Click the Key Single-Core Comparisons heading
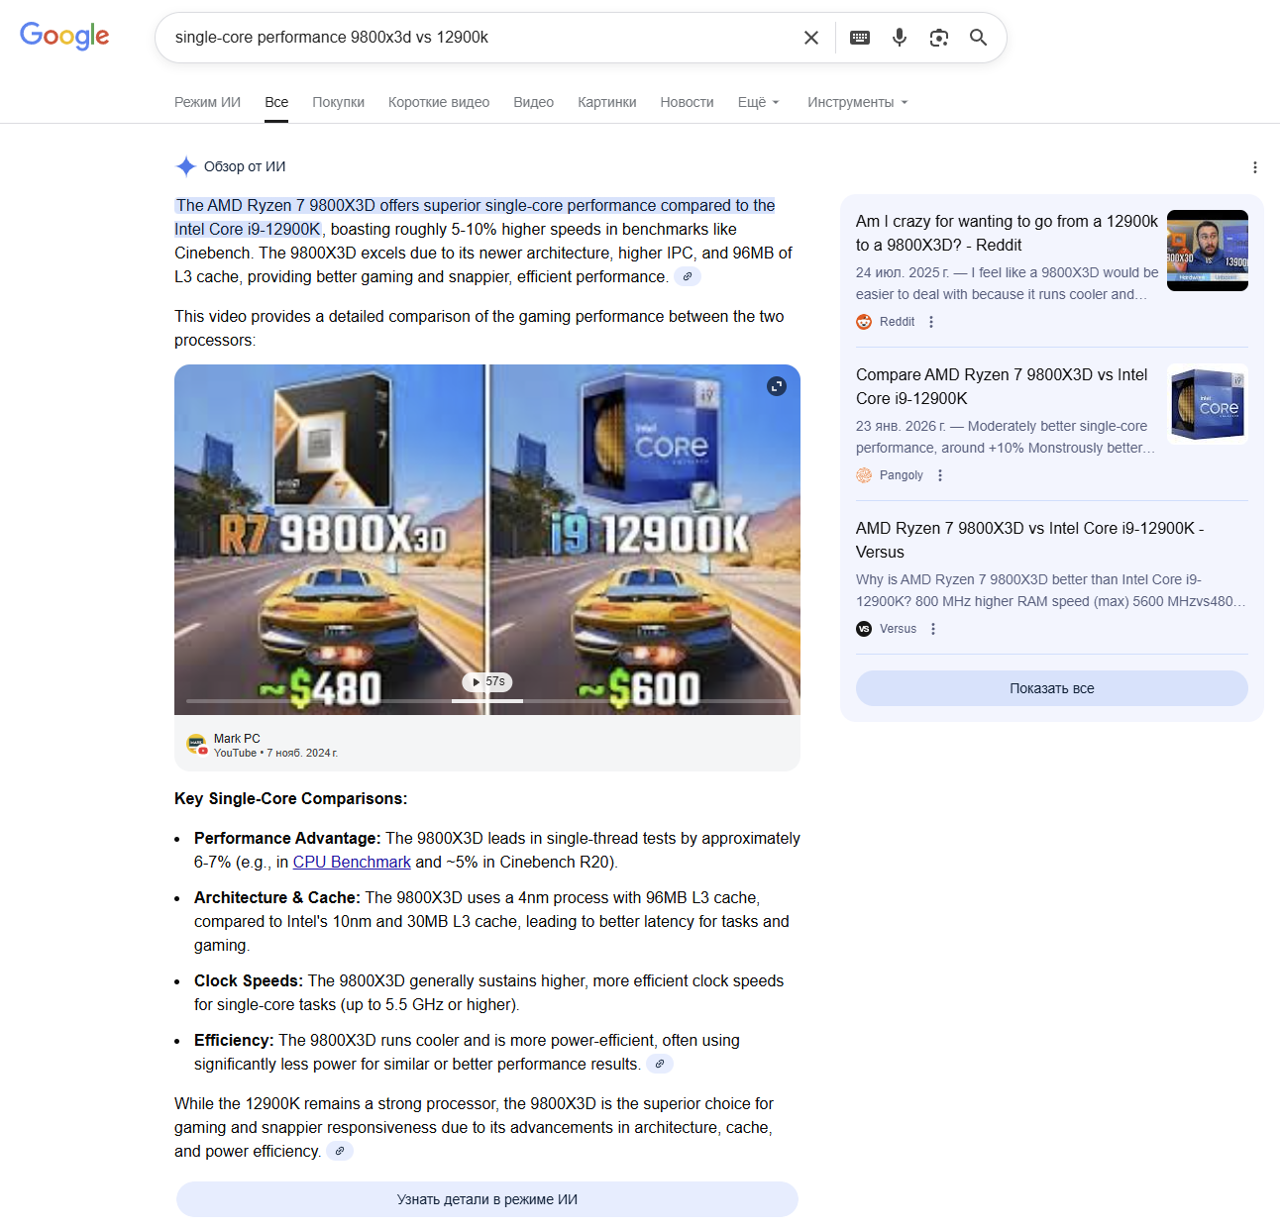 coord(291,799)
